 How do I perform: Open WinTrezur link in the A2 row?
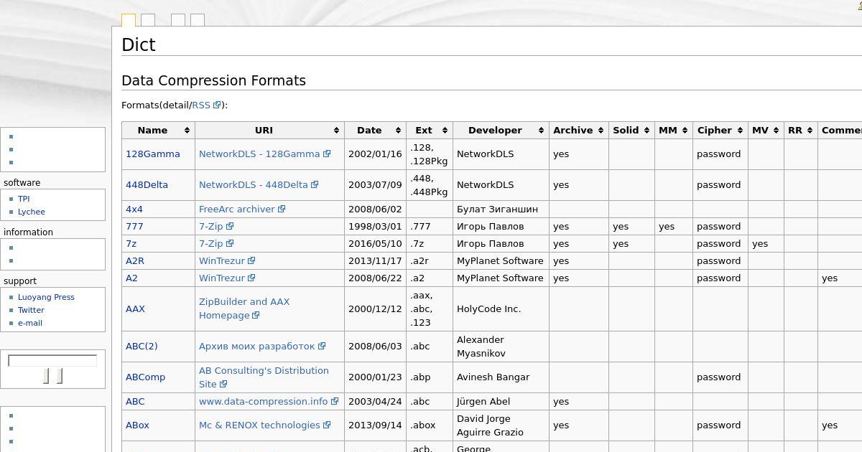tap(222, 278)
